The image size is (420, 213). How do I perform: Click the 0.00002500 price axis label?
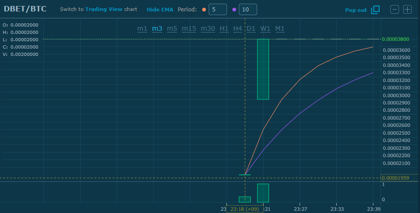coord(396,133)
